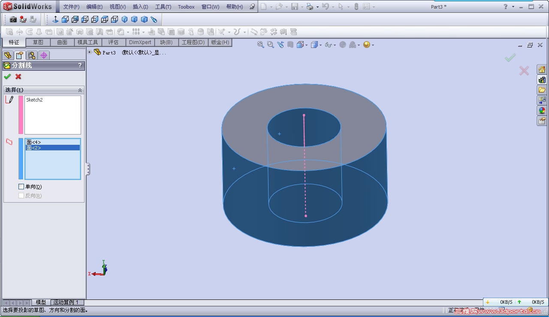The height and width of the screenshot is (317, 549).
Task: Select the Normal To view icon
Action: 55,20
